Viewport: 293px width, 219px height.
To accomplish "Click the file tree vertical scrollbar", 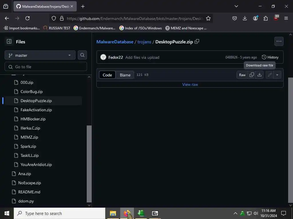I will click(x=89, y=164).
